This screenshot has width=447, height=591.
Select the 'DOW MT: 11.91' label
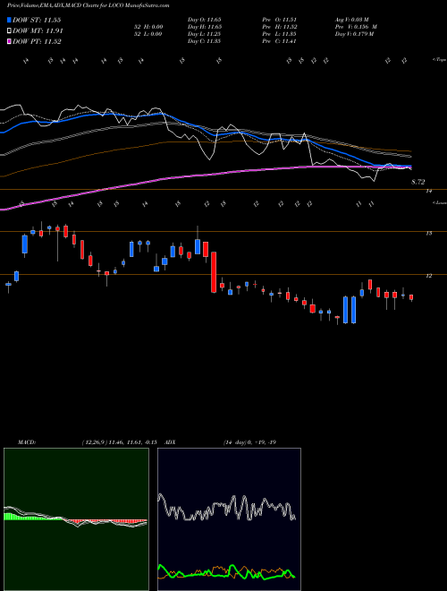38,31
